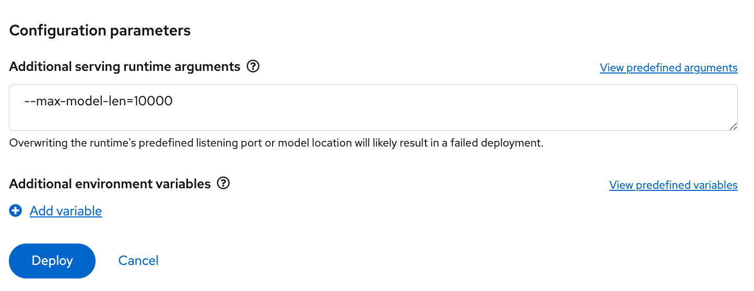Cancel the model deployment form
This screenshot has height=291, width=754.
(138, 260)
